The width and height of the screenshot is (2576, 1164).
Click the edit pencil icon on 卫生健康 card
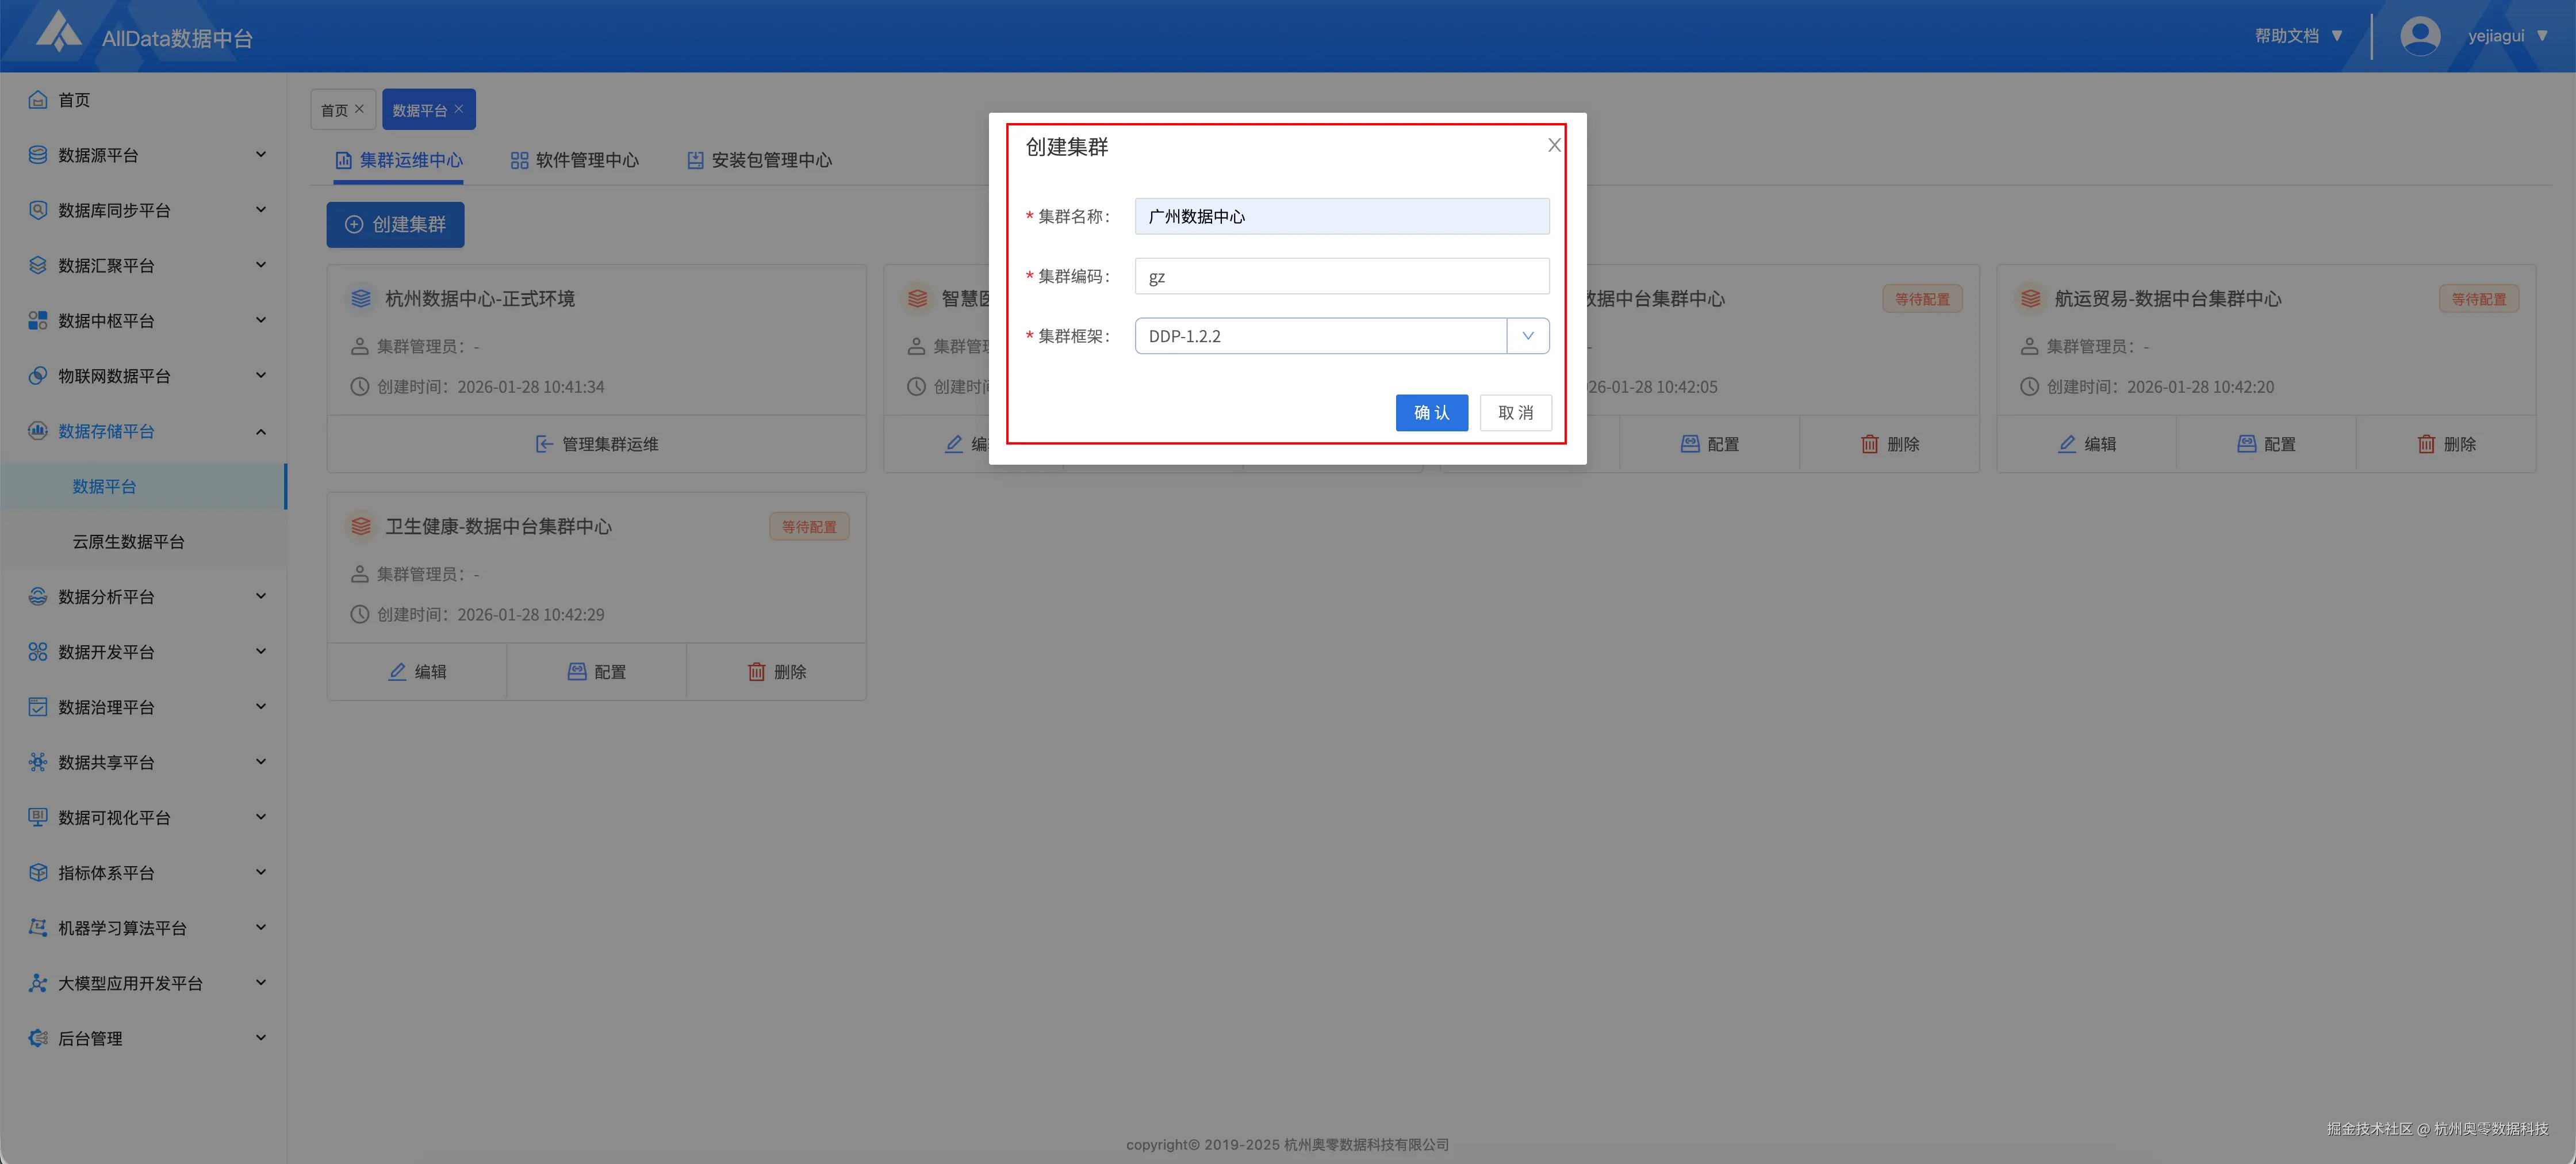(x=397, y=672)
